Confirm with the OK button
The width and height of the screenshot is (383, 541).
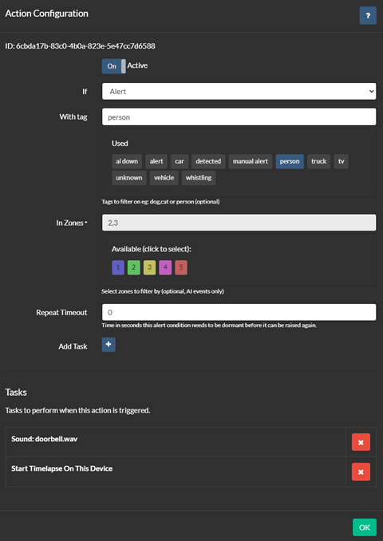pos(365,527)
